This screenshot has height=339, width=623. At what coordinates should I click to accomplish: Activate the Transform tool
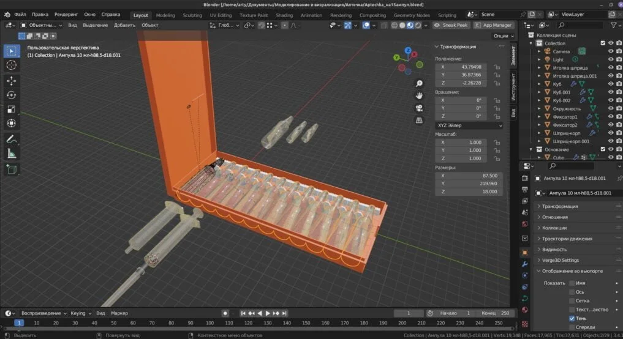pyautogui.click(x=11, y=123)
